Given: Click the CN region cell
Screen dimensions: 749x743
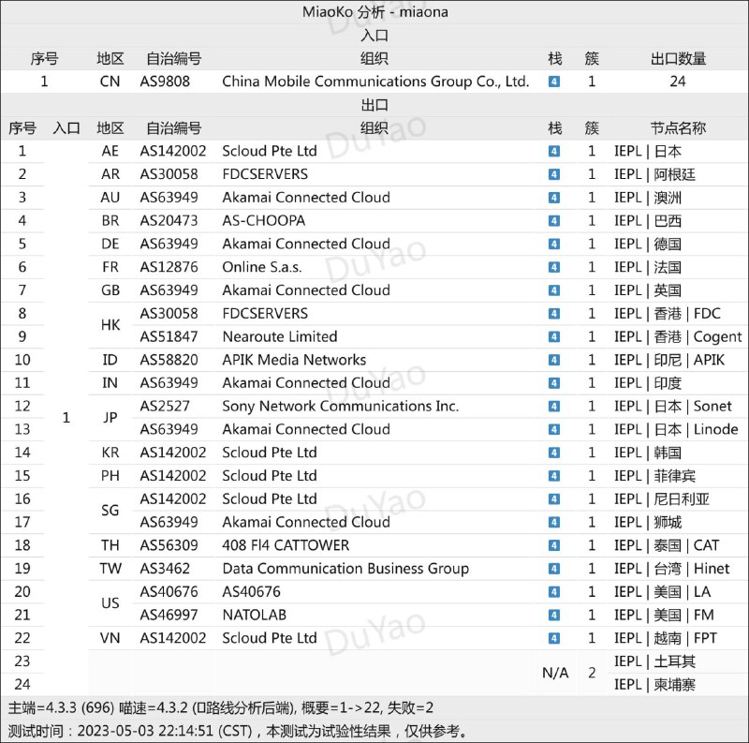Looking at the screenshot, I should pyautogui.click(x=110, y=82).
